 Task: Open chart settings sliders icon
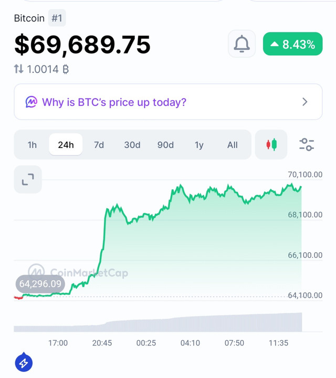click(x=307, y=144)
